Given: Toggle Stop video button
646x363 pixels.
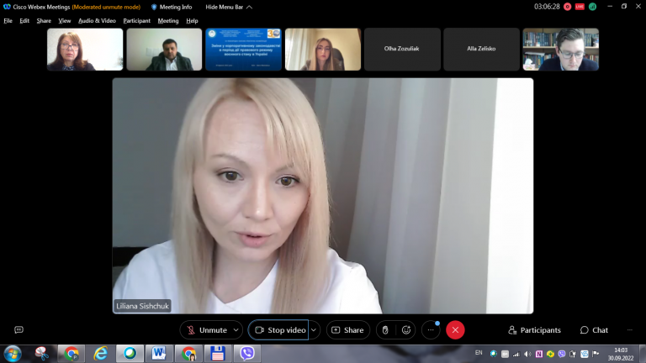Looking at the screenshot, I should [x=278, y=330].
